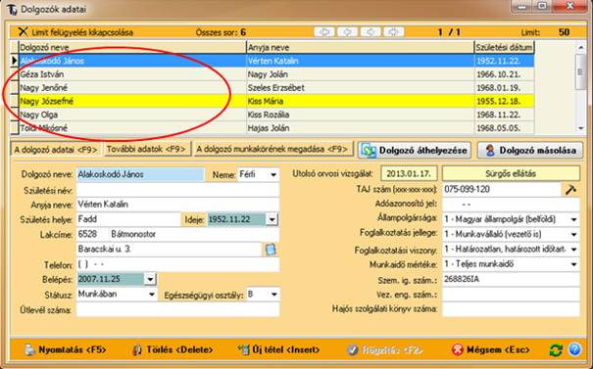Sort by Születési dátum column header
Viewport: 593px width, 369px height.
504,48
